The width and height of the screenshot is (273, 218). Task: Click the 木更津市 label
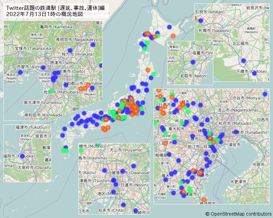tap(238, 182)
